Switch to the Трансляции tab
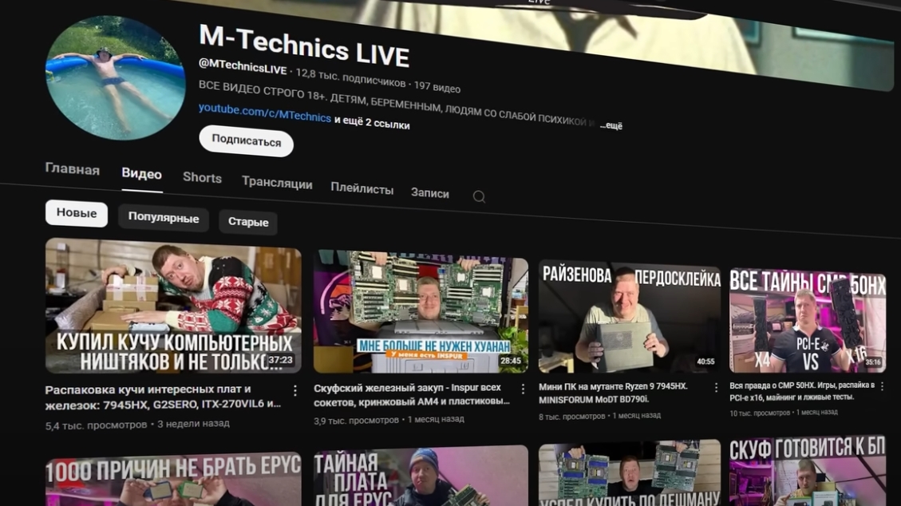The height and width of the screenshot is (506, 901). [277, 183]
